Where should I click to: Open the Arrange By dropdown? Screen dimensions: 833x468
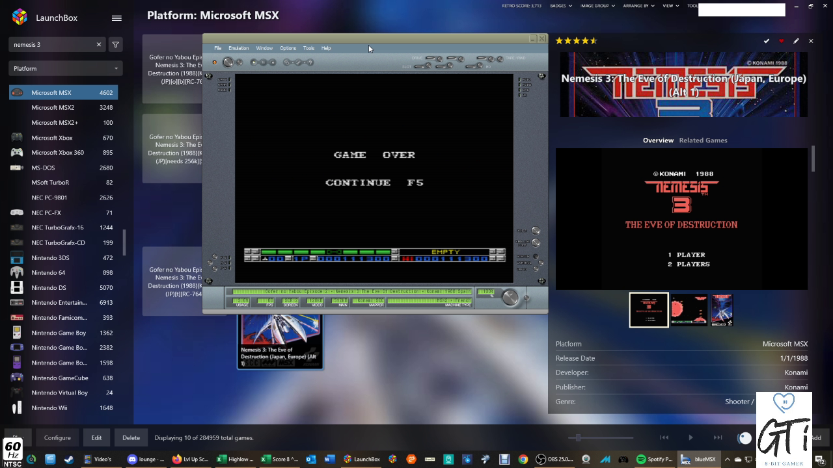640,6
